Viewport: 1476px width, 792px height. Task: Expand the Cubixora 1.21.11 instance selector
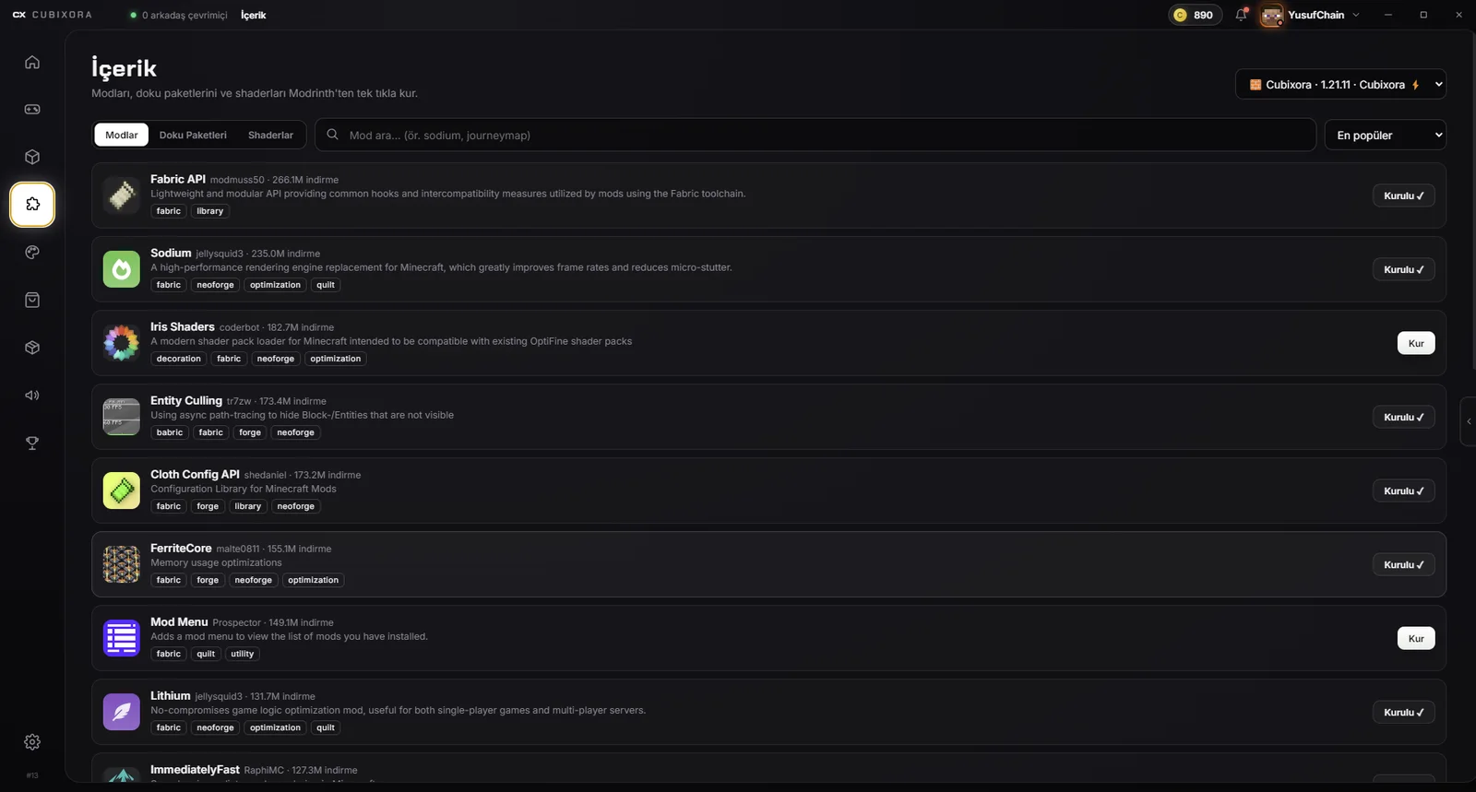point(1340,84)
